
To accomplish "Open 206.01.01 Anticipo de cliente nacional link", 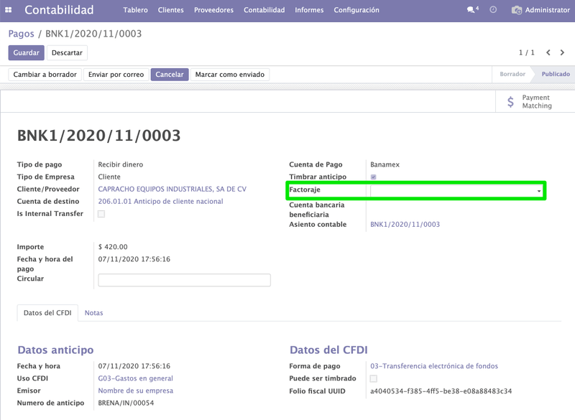I will [x=160, y=202].
